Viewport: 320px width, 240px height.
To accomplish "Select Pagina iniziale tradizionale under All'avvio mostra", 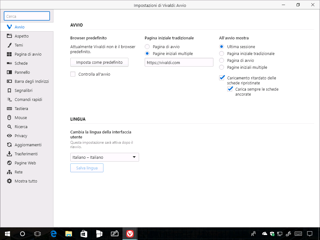I will click(x=222, y=54).
